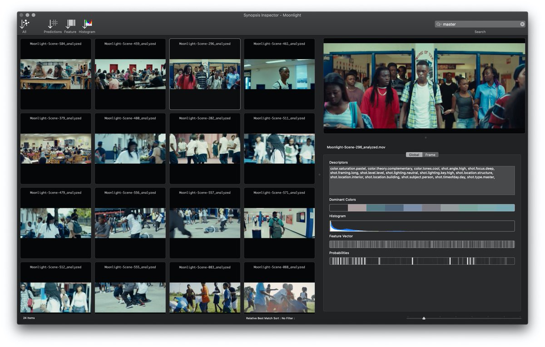Click the Probabilities label
The width and height of the screenshot is (545, 347).
(340, 253)
